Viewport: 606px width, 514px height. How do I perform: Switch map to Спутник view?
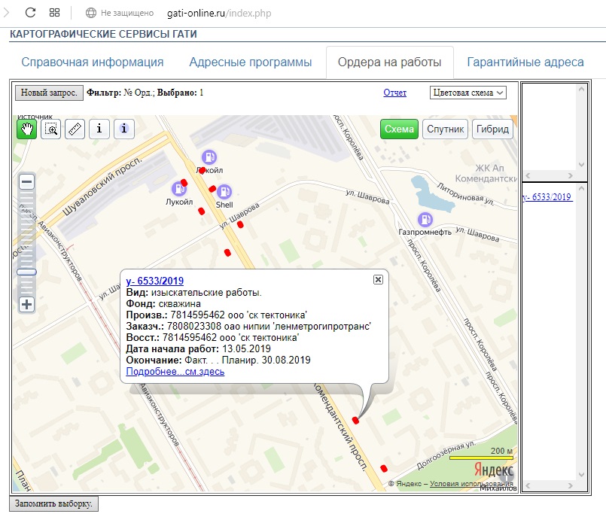[x=445, y=129]
